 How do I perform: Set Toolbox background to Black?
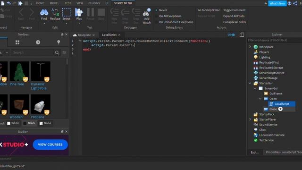29,123
